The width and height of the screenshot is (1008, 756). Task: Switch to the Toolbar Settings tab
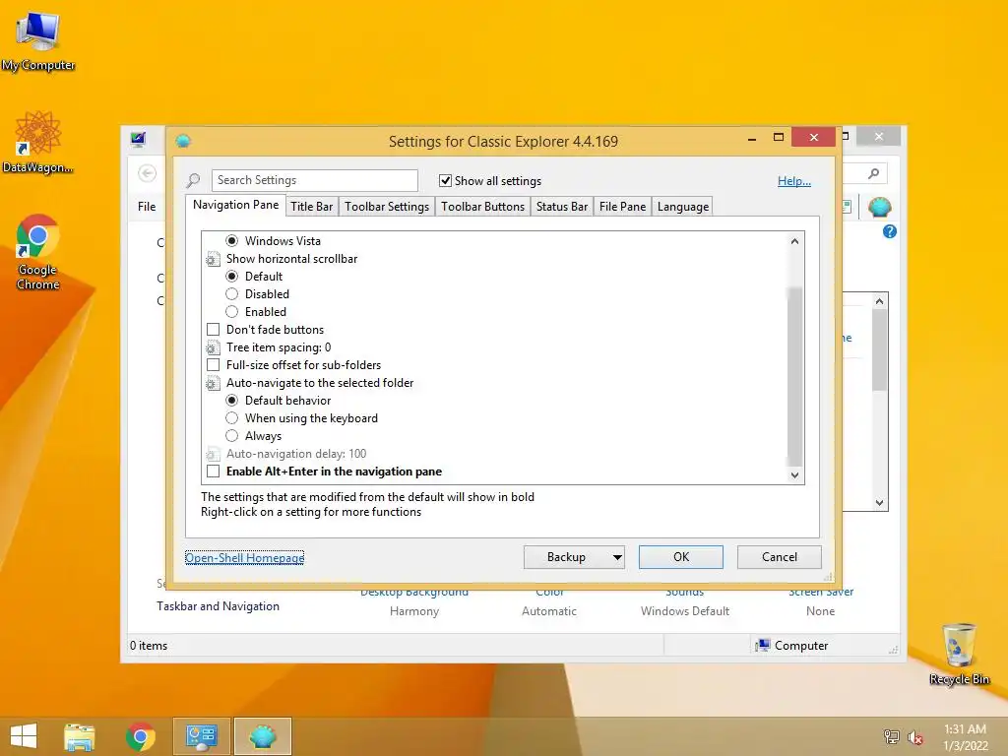pyautogui.click(x=386, y=207)
